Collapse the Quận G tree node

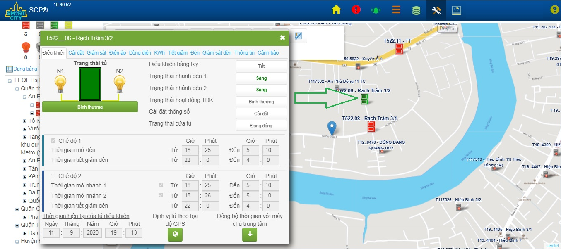pos(17,209)
